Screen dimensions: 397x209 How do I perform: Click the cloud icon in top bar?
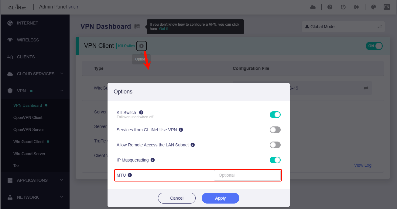(x=313, y=7)
